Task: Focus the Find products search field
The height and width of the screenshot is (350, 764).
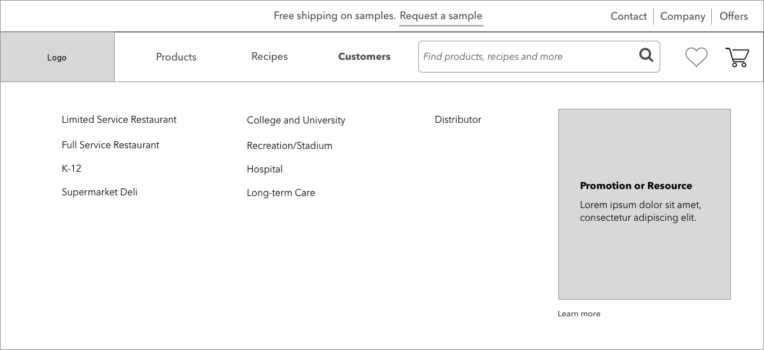Action: [539, 57]
